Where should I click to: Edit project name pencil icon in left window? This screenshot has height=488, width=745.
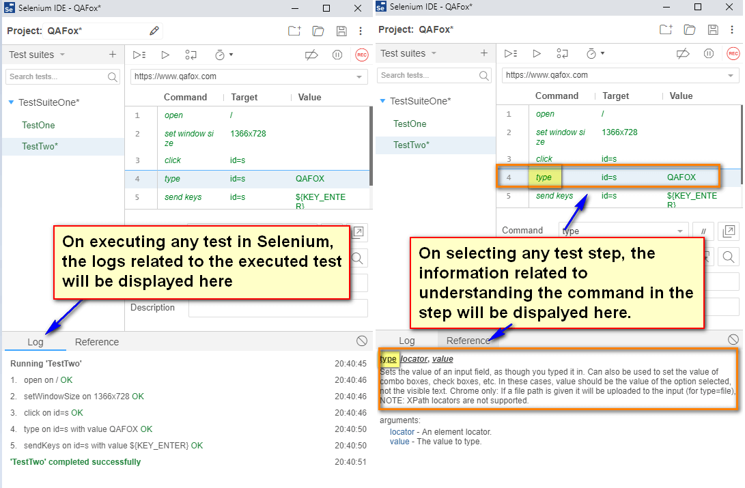point(154,31)
